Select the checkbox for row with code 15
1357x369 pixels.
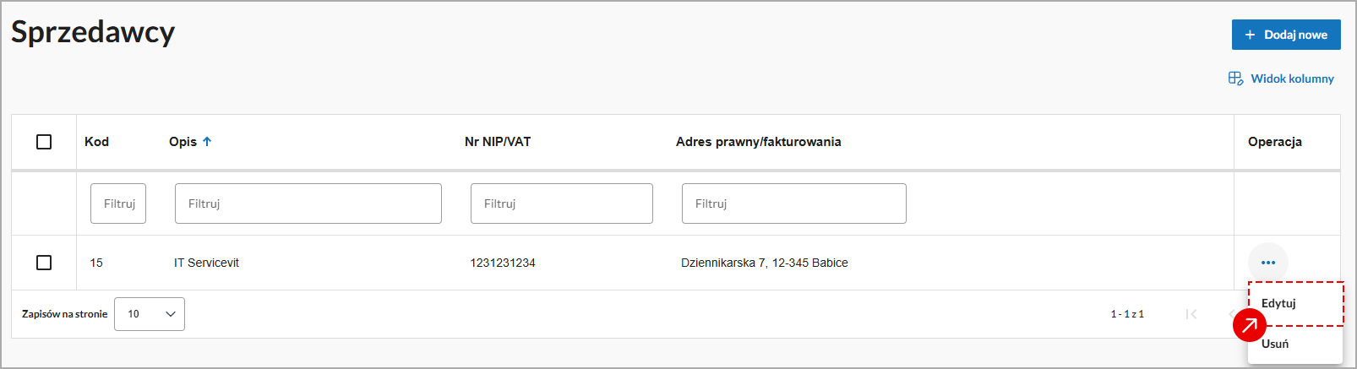tap(44, 263)
